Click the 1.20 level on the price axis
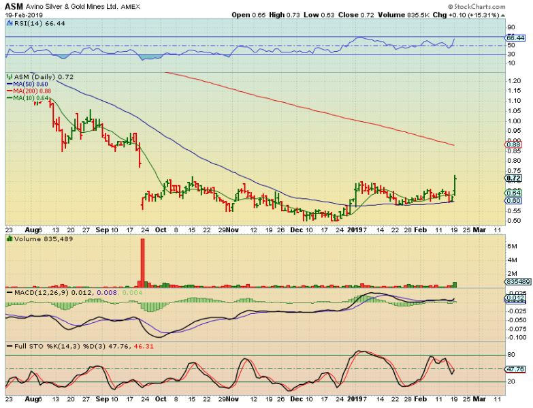 tap(515, 81)
